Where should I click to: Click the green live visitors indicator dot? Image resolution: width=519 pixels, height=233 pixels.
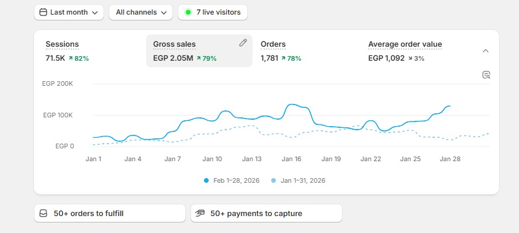coord(188,13)
